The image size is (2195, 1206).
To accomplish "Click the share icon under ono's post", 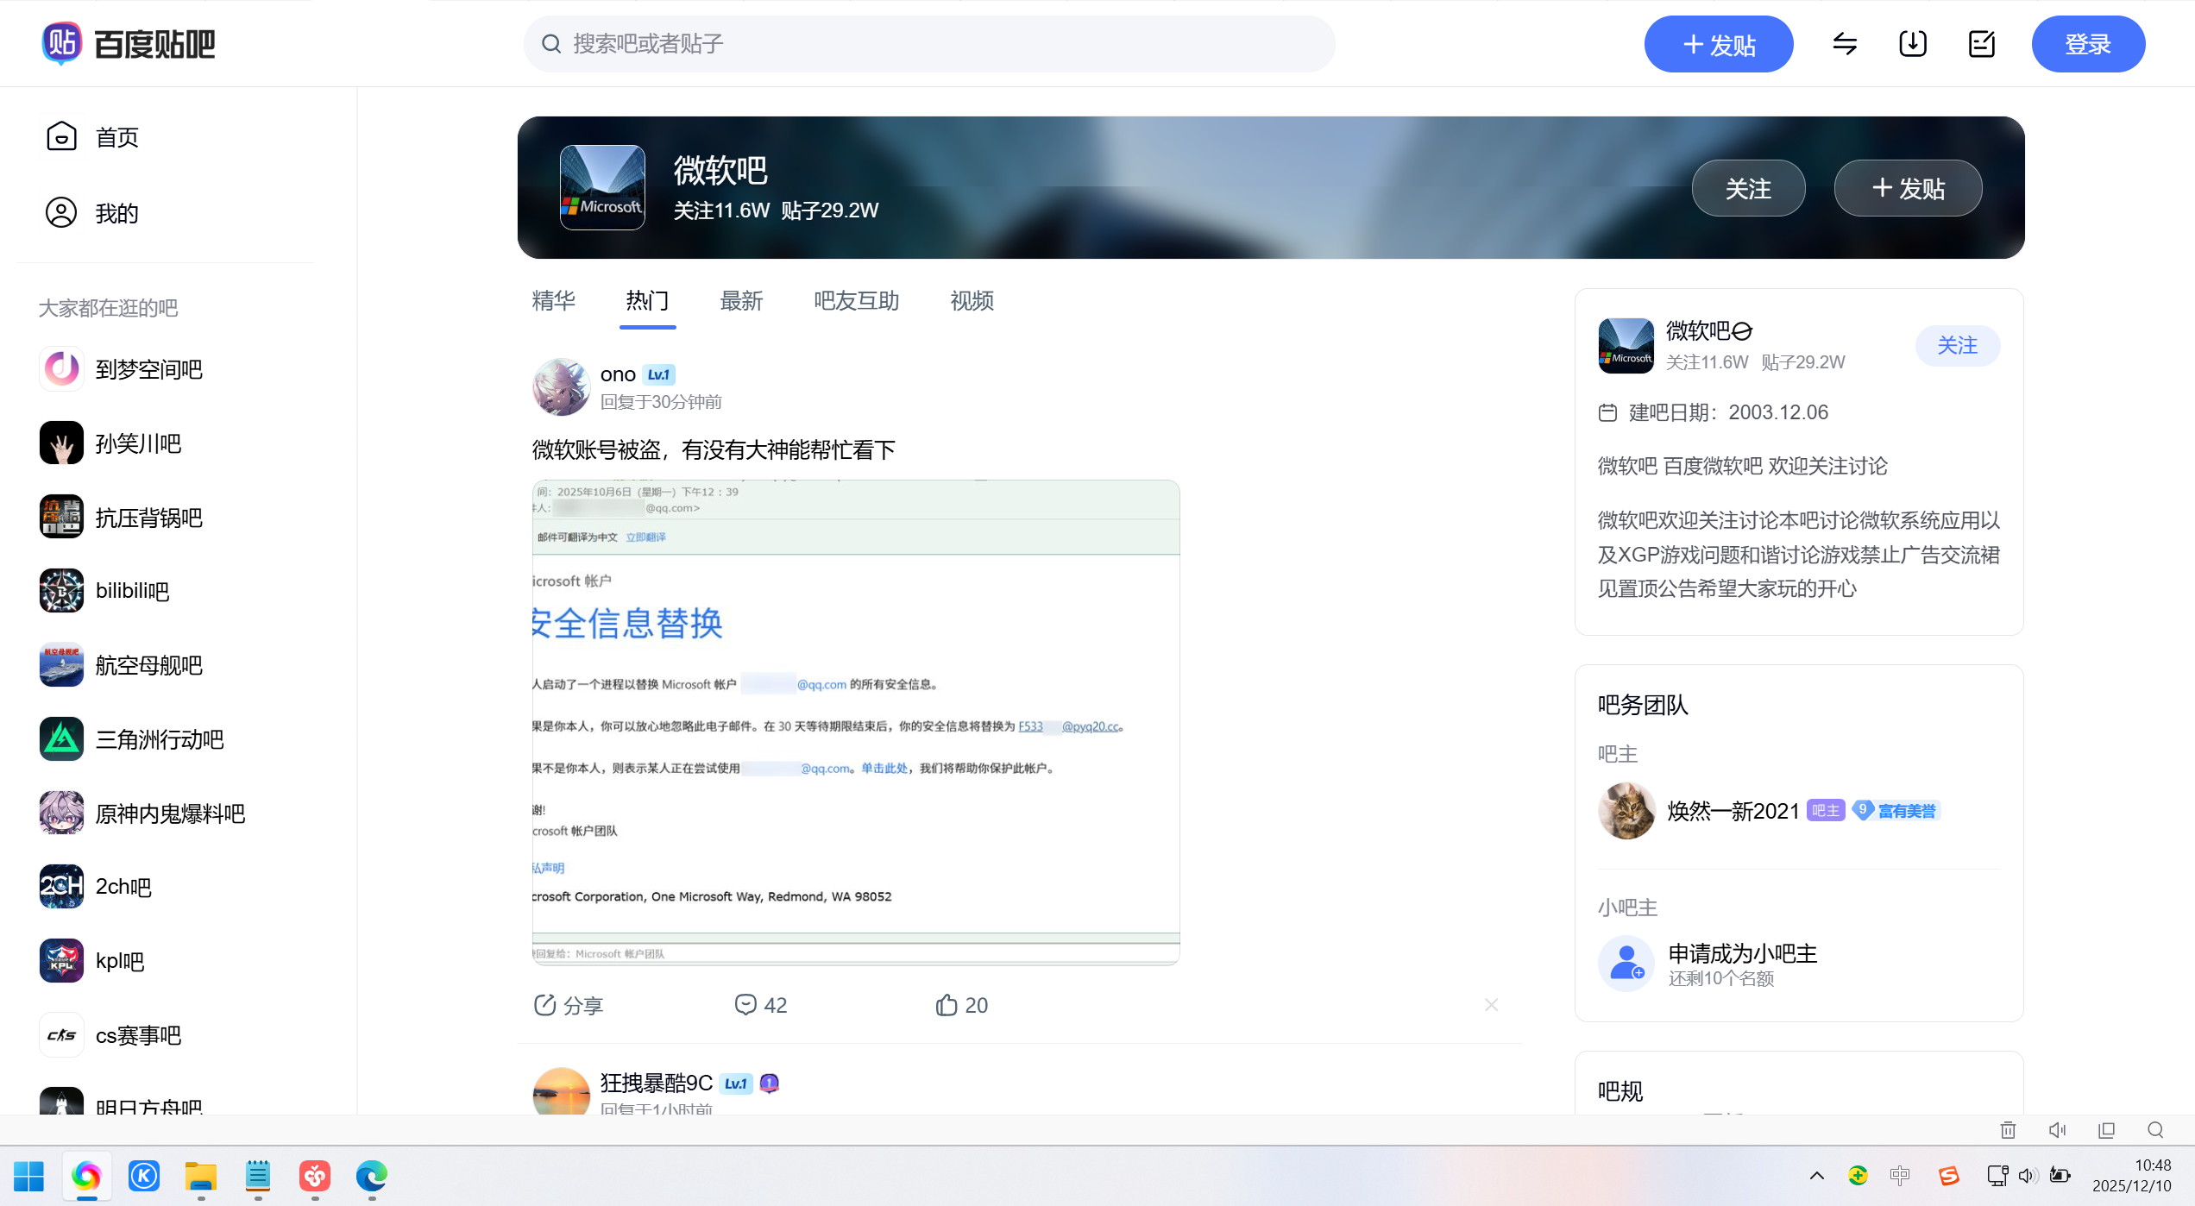I will 545,1004.
